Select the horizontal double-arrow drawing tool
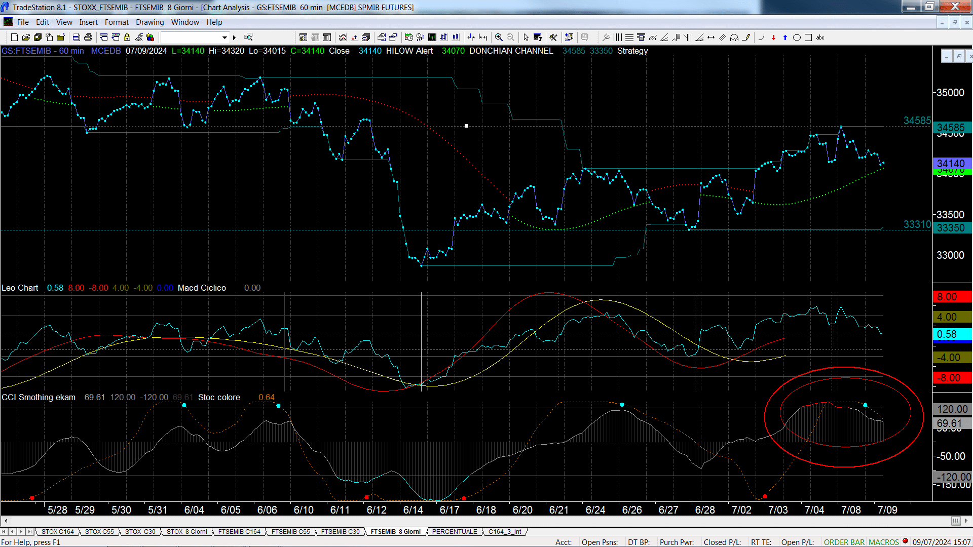973x547 pixels. tap(711, 37)
